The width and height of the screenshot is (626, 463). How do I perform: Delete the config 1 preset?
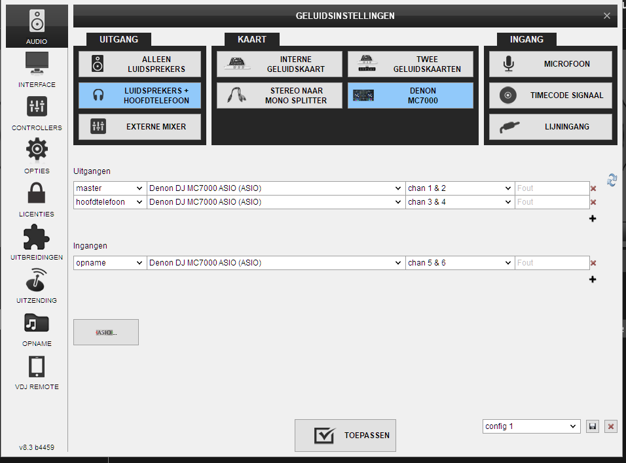611,426
